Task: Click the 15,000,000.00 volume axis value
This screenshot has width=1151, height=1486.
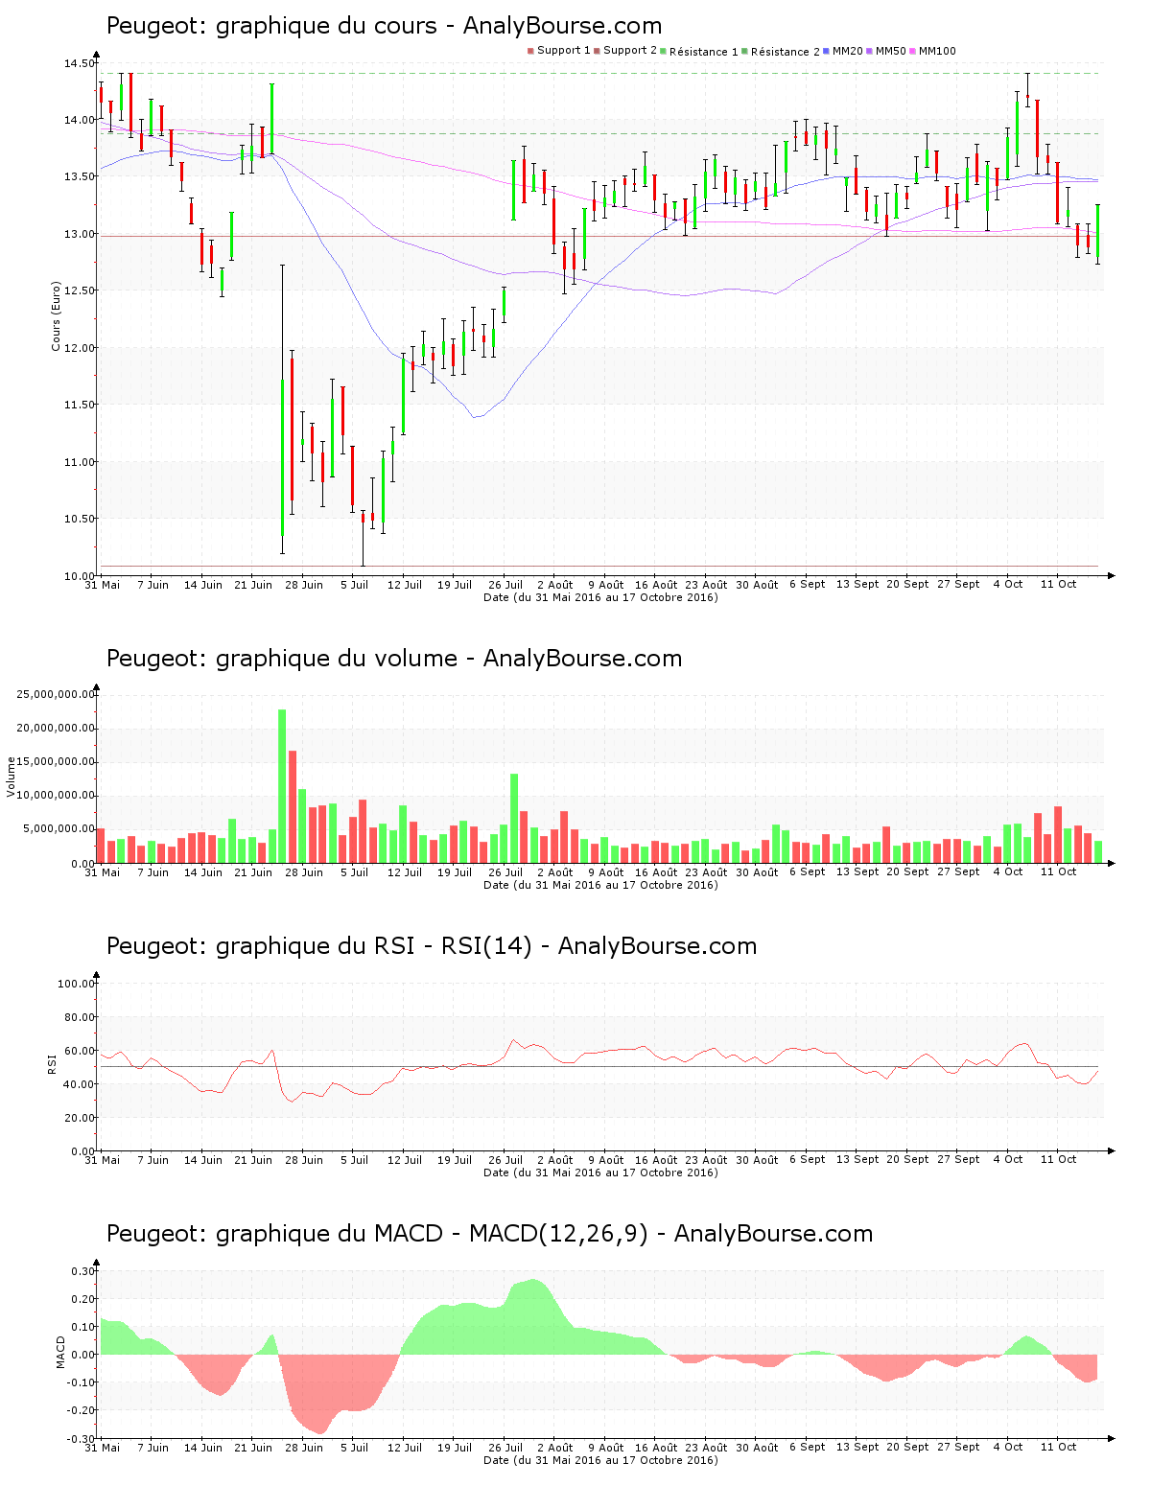Action: (57, 762)
